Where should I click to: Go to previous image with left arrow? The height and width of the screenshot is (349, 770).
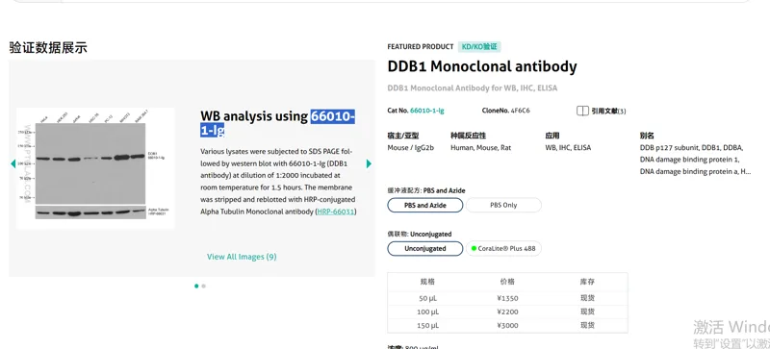(13, 164)
